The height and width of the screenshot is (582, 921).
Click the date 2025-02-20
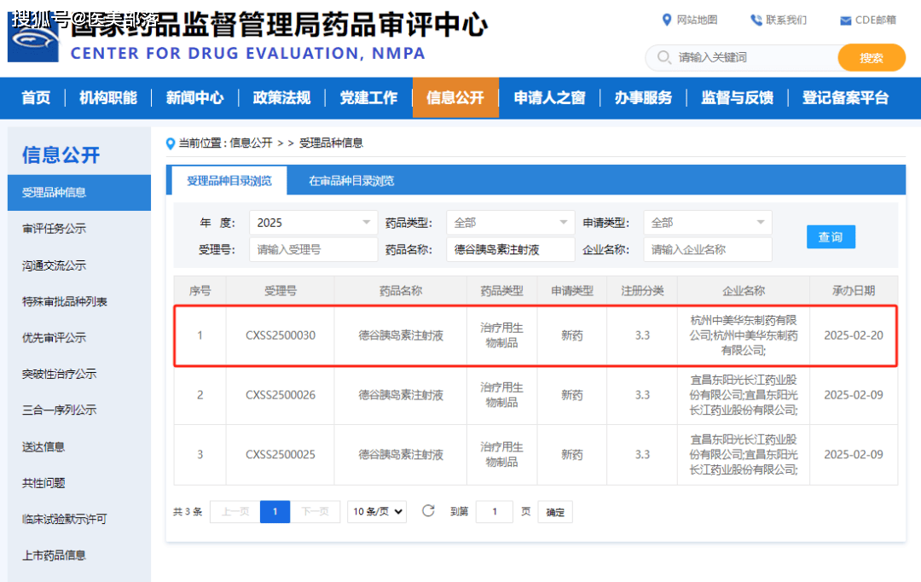pos(854,335)
